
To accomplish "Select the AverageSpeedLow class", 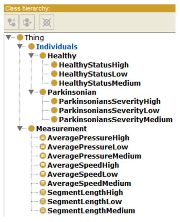I will click(x=83, y=174).
